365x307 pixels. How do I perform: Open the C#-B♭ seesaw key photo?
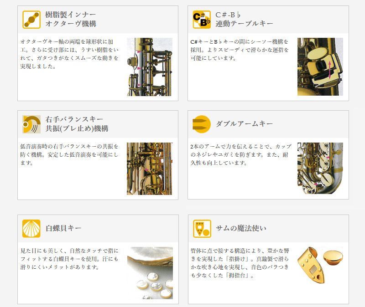320,67
